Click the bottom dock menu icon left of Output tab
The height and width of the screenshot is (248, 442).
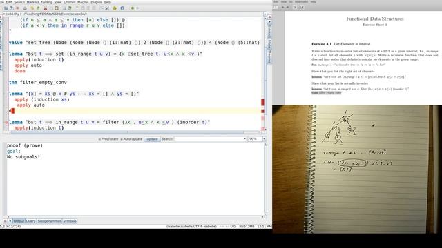6,221
